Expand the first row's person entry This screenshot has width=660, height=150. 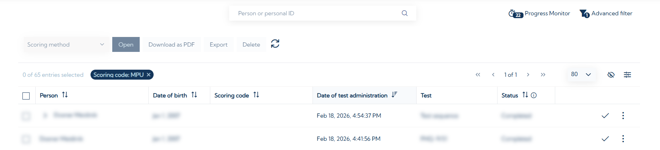click(x=45, y=115)
